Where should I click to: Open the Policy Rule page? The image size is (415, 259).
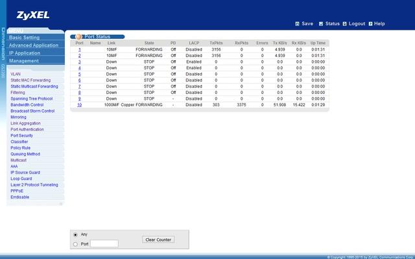click(20, 148)
